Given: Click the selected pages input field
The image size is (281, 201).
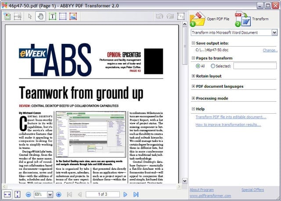Looking at the screenshot, I should coord(255,66).
